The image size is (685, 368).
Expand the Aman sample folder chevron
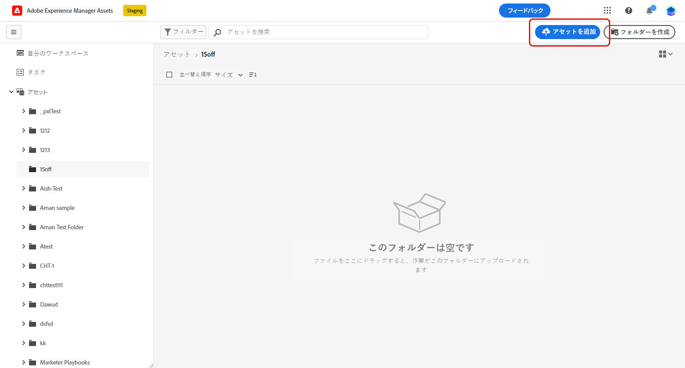(24, 208)
